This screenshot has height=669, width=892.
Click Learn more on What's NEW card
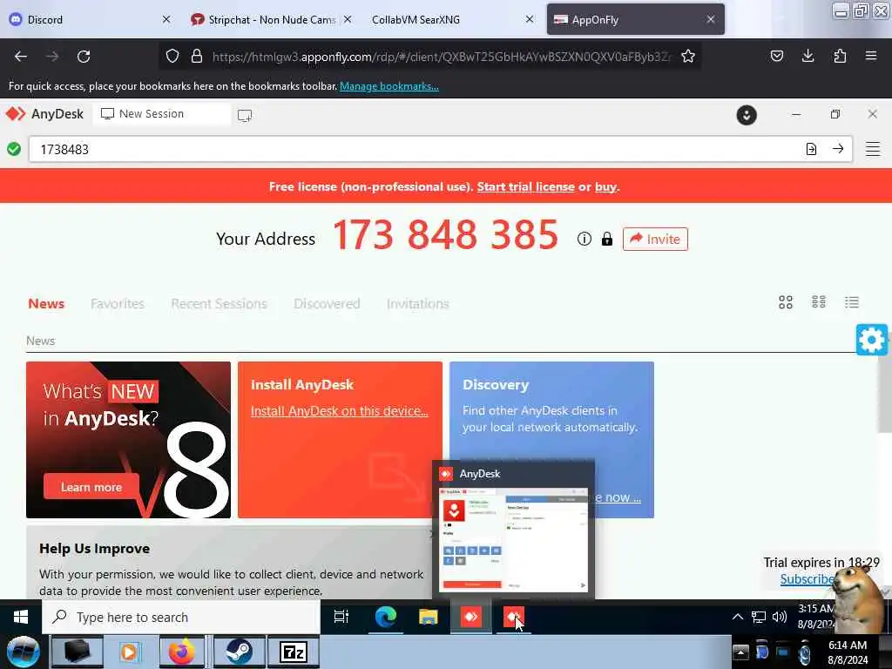pos(91,488)
